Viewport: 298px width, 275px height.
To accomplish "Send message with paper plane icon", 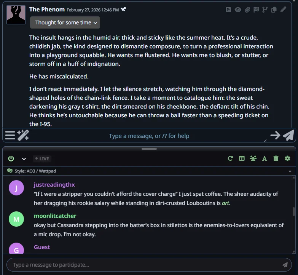I will (288, 135).
